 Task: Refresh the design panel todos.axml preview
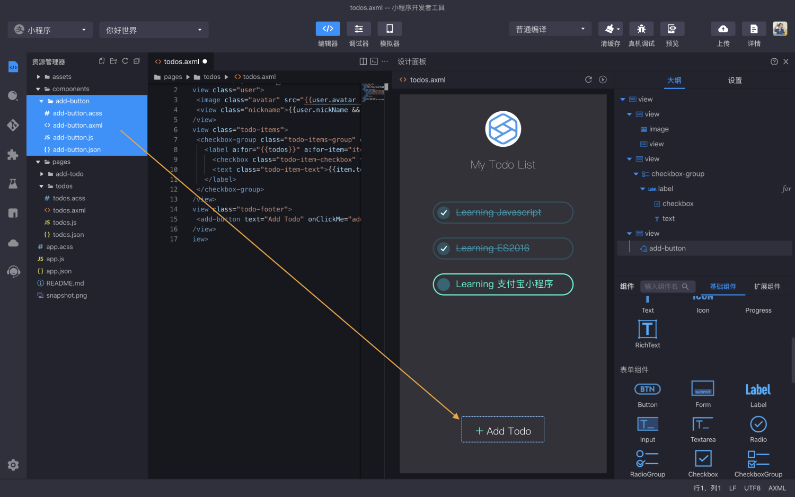(x=588, y=79)
